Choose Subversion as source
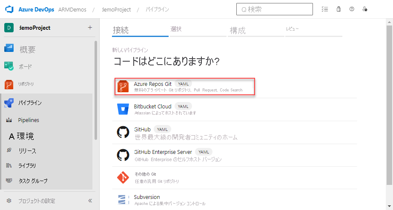This screenshot has height=210, width=393. [235, 200]
